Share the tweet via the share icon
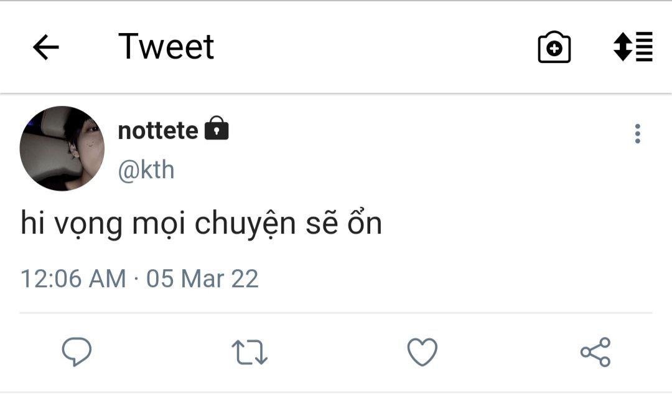The width and height of the screenshot is (672, 413). click(x=595, y=352)
